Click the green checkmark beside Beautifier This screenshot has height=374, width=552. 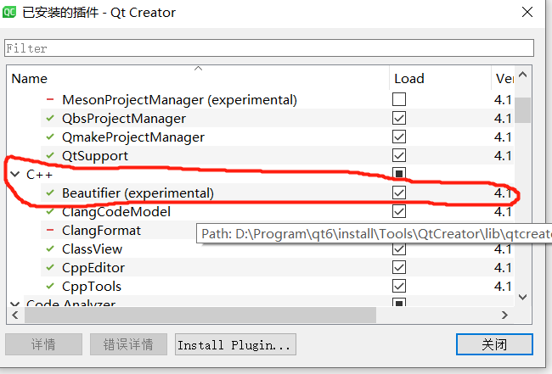pyautogui.click(x=50, y=193)
